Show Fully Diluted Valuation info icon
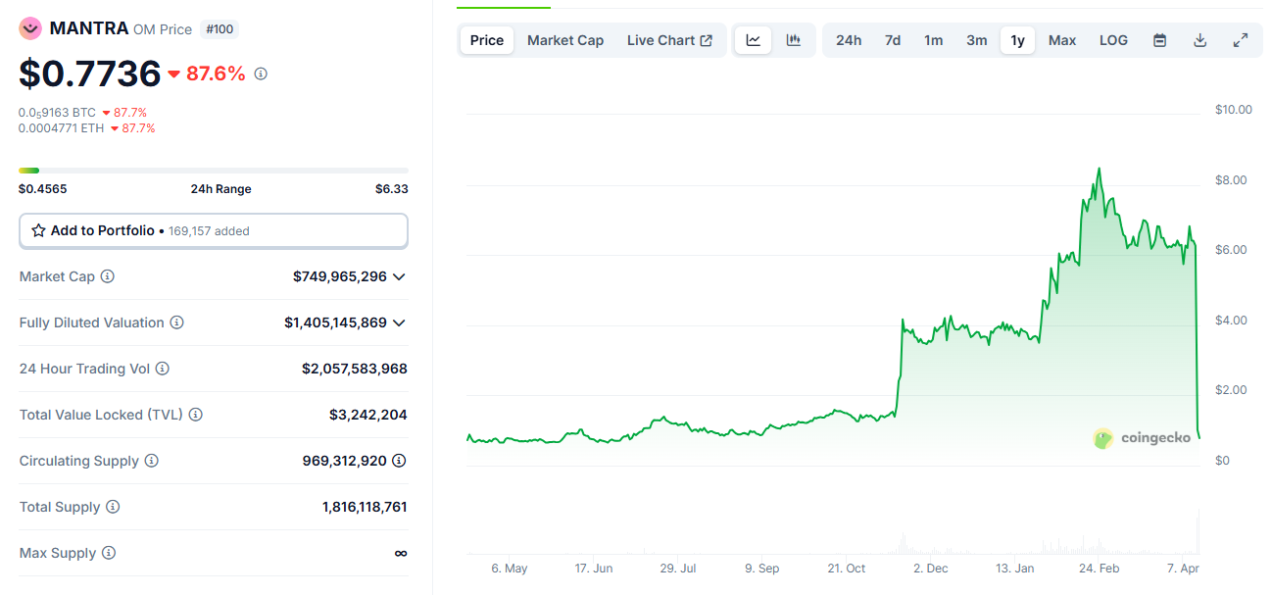Screen dimensions: 1271x595 (176, 322)
